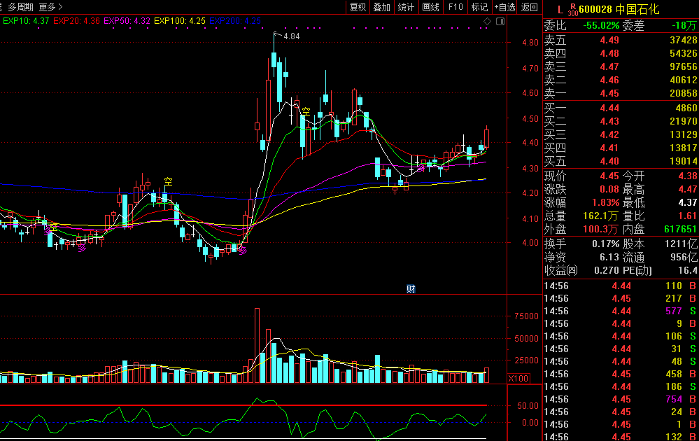The width and height of the screenshot is (699, 441).
Task: Click the EXP200 indicator label
Action: tap(235, 21)
